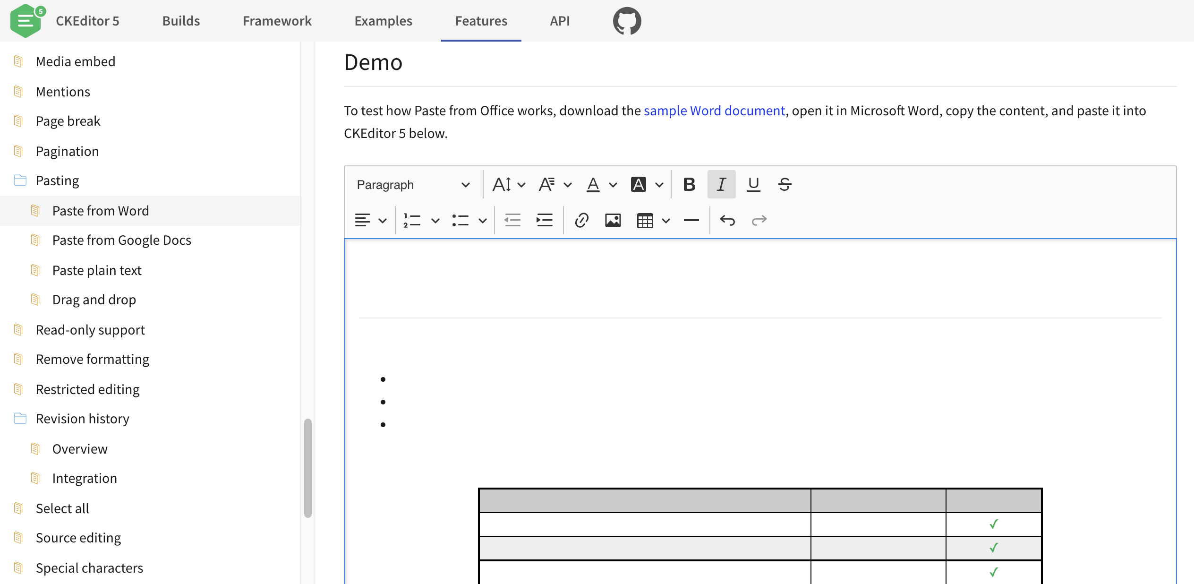
Task: Click the Font color icon
Action: pyautogui.click(x=593, y=184)
